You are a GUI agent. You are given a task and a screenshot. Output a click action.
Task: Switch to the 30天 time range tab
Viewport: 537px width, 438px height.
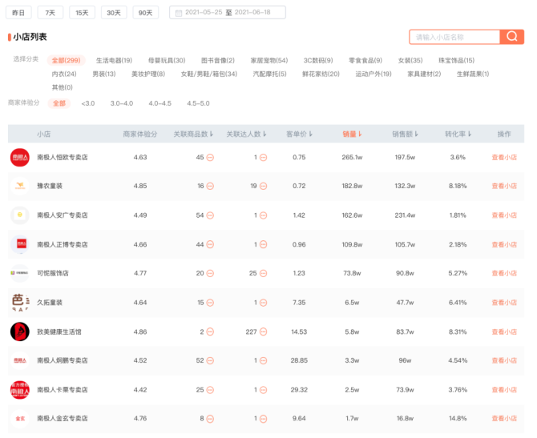pos(114,13)
